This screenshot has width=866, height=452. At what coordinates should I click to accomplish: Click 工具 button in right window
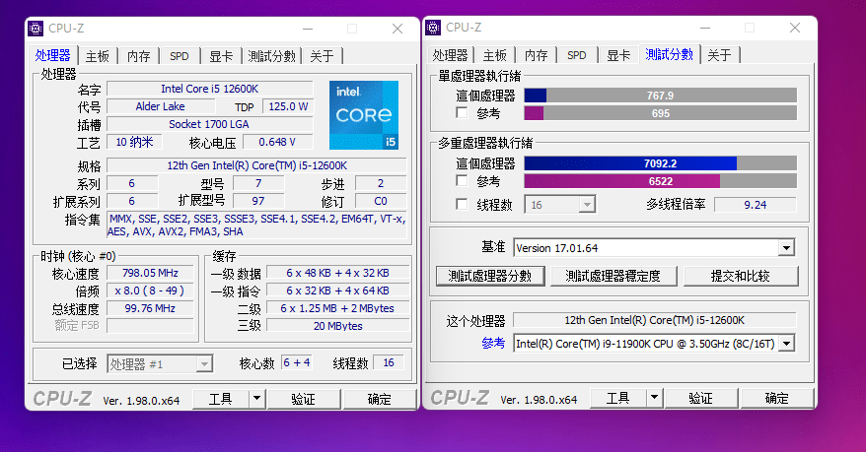click(618, 398)
